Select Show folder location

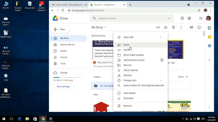coord(140,55)
